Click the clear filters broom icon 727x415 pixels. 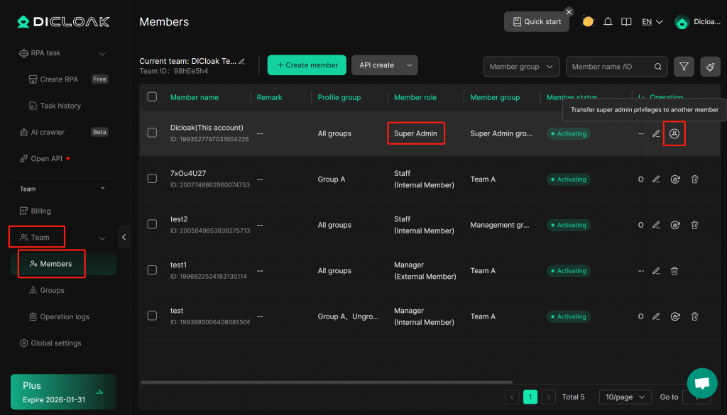coord(710,67)
